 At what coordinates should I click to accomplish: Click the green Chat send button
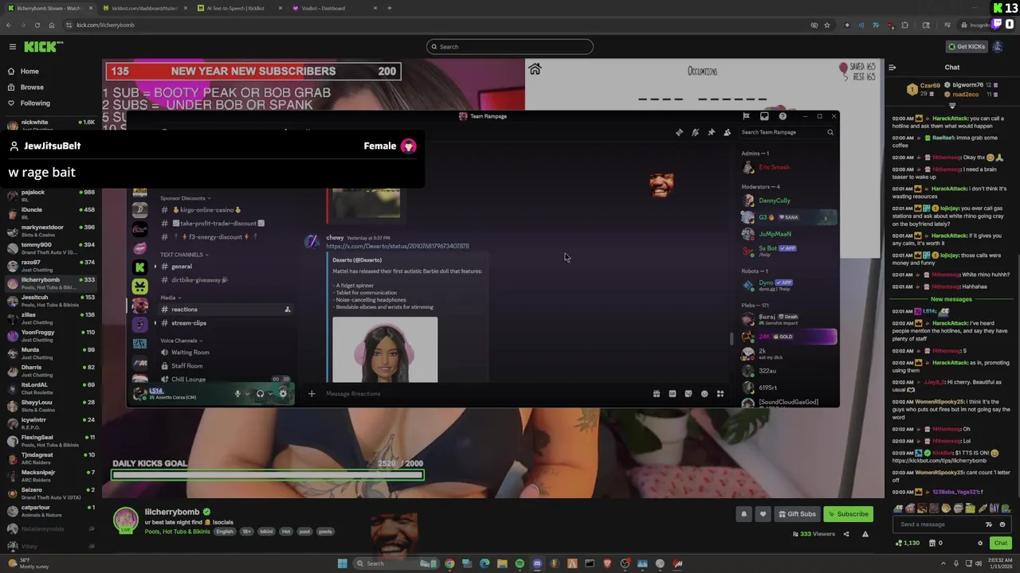click(1001, 543)
